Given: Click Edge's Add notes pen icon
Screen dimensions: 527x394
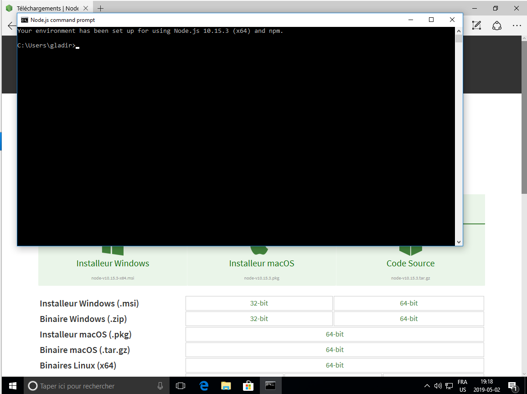Looking at the screenshot, I should (x=476, y=25).
